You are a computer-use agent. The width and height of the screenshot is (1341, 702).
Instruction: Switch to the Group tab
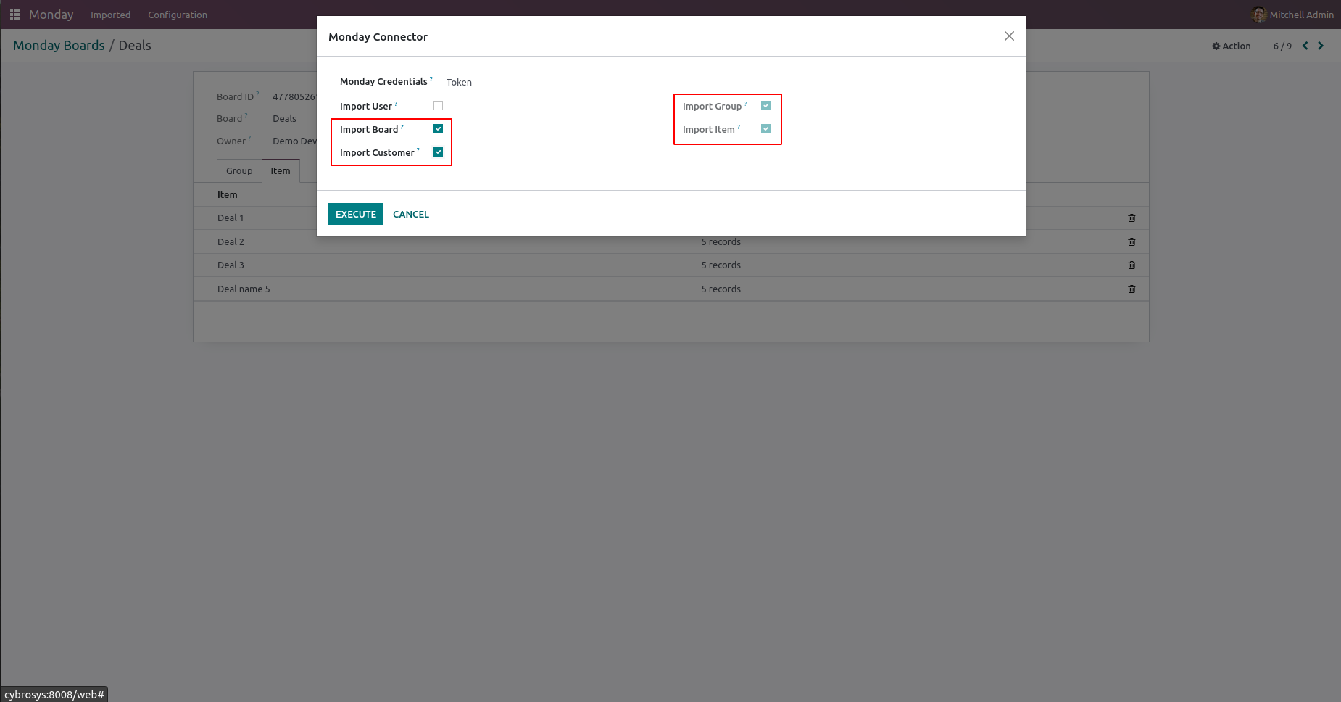pyautogui.click(x=239, y=171)
